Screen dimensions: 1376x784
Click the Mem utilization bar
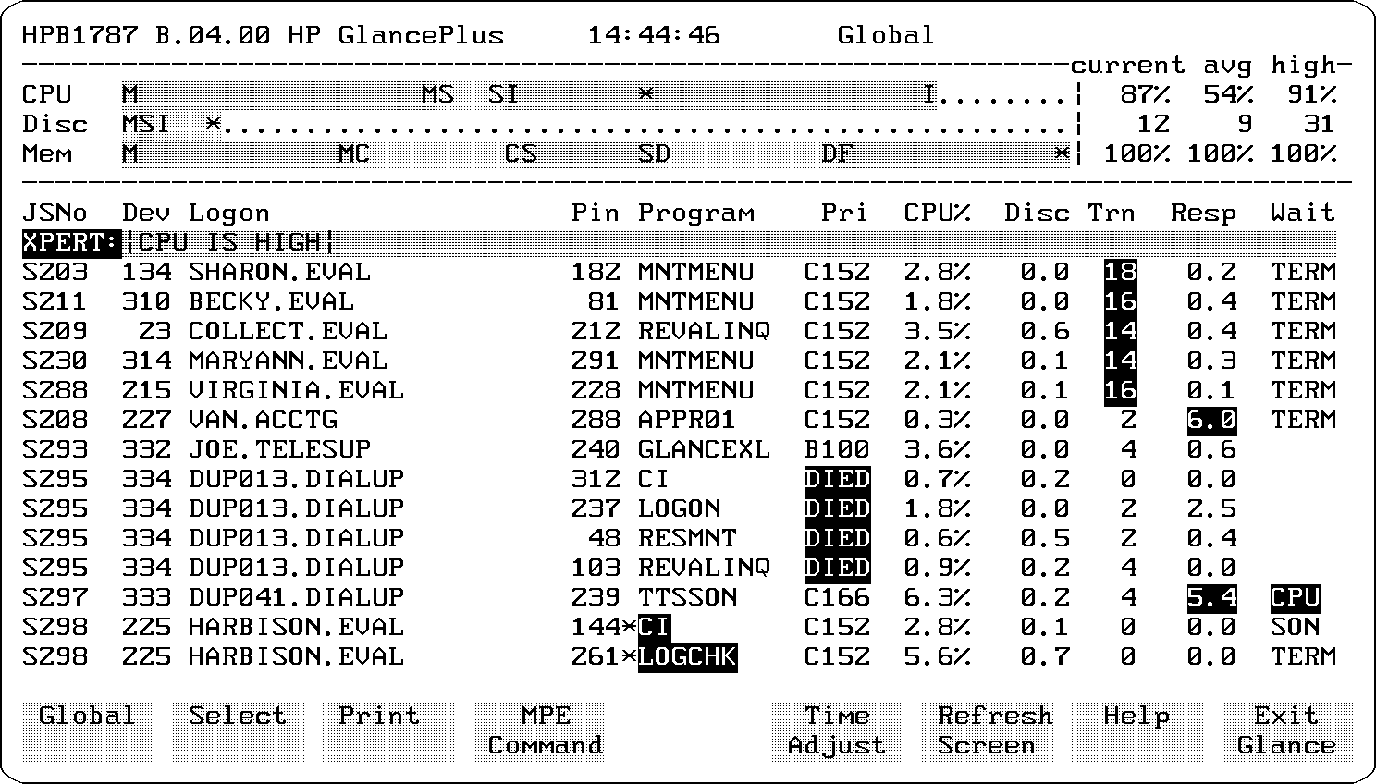pos(594,153)
